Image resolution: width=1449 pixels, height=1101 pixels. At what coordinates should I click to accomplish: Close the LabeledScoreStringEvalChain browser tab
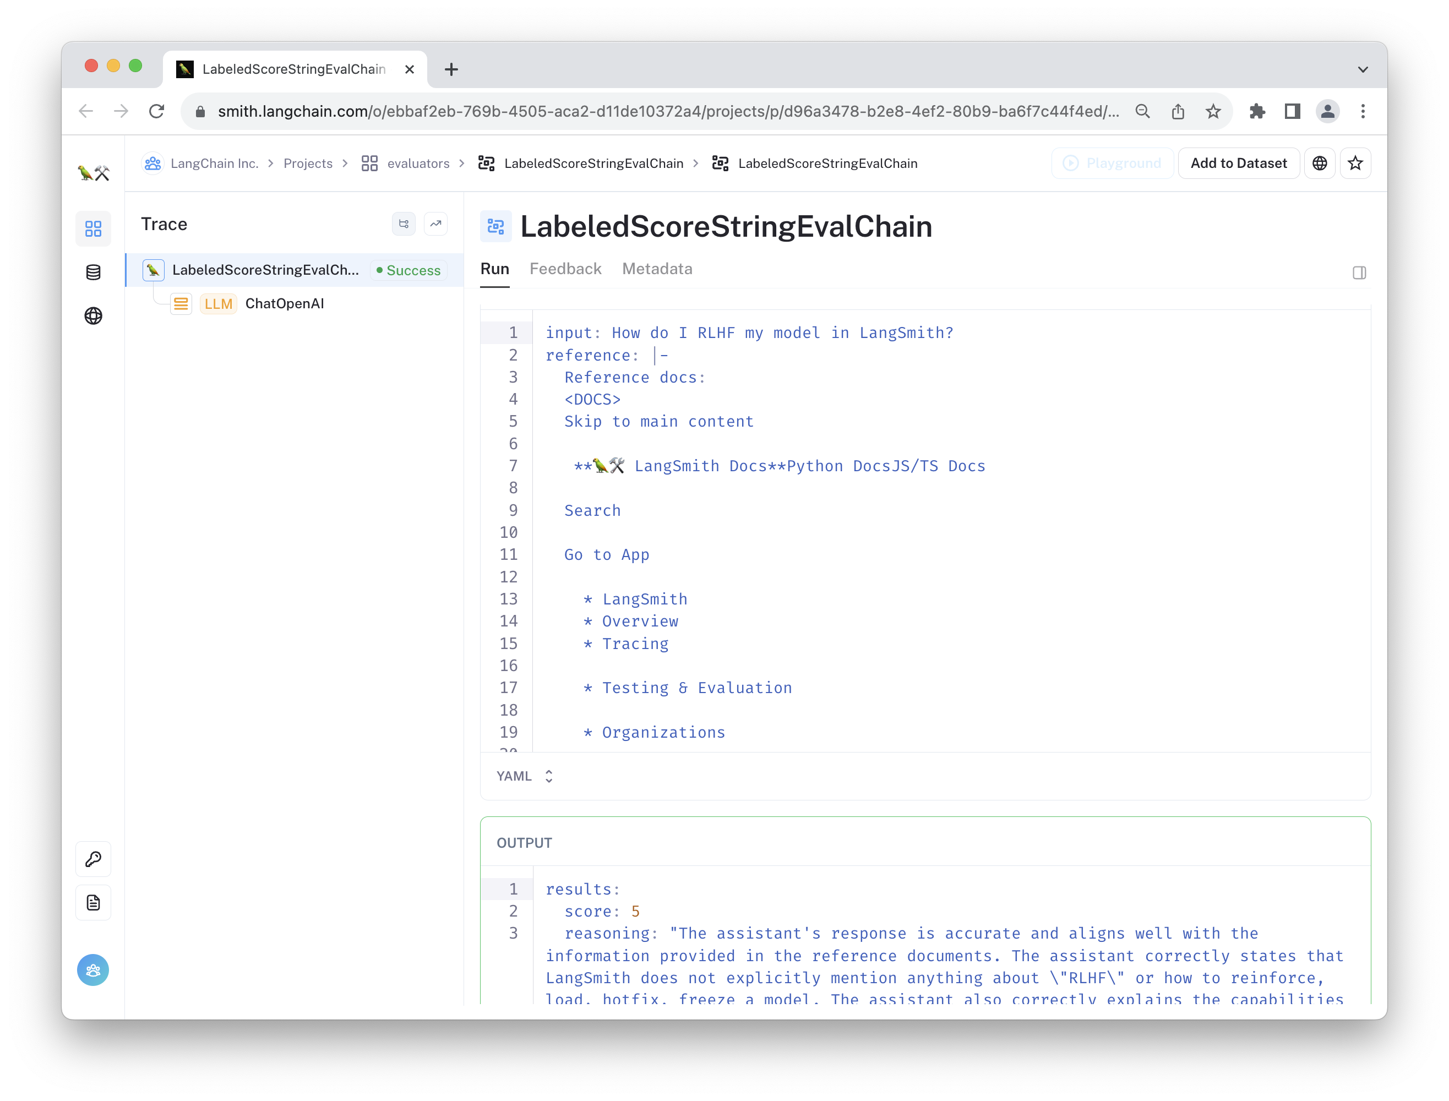coord(410,69)
